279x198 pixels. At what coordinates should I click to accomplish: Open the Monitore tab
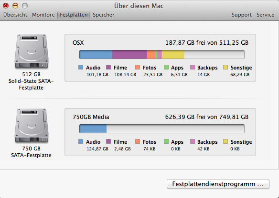click(x=43, y=15)
